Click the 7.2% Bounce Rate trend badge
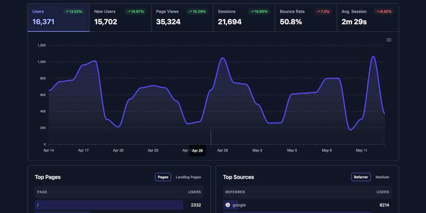 pos(322,12)
